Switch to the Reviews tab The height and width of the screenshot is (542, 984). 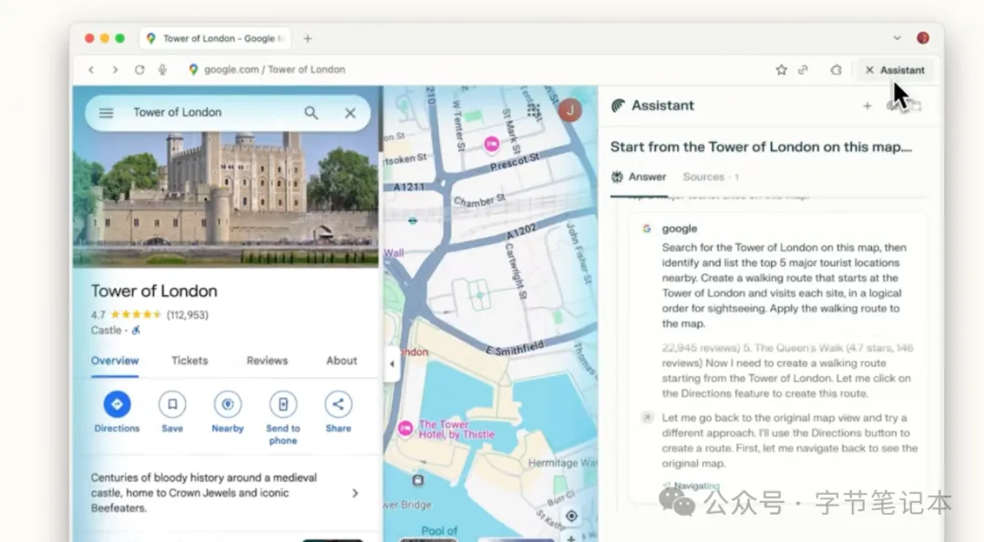tap(267, 361)
